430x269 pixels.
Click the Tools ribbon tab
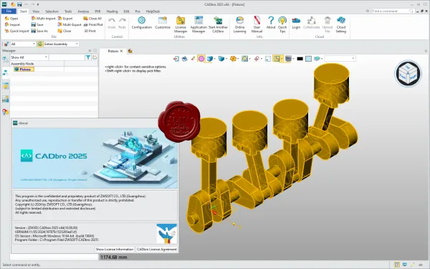[x=68, y=11]
